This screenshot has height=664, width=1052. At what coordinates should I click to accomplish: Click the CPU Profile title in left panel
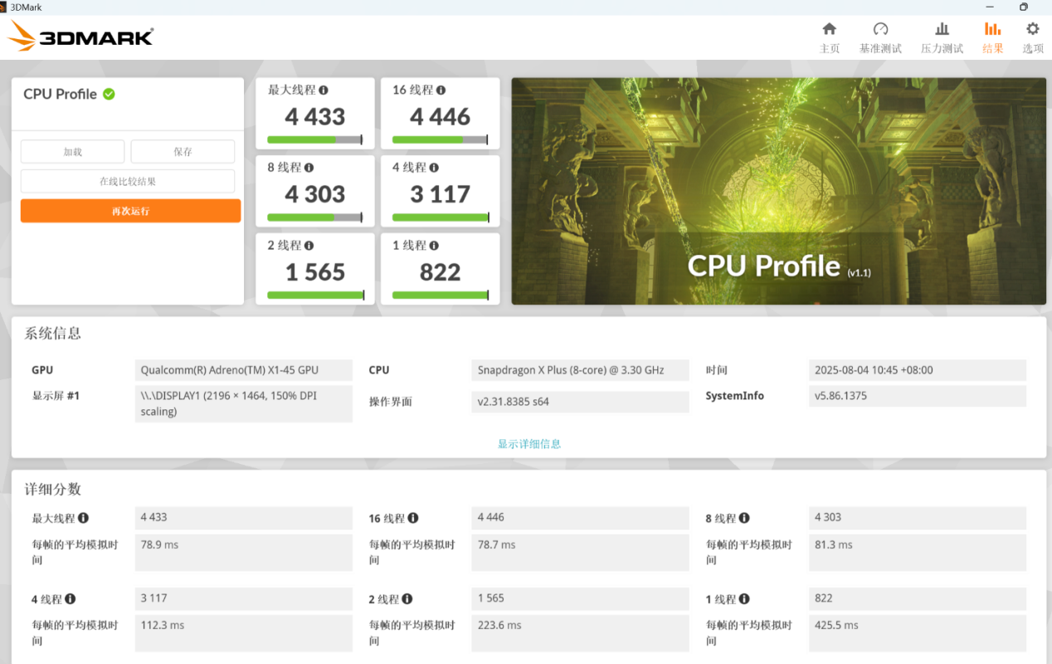(x=60, y=94)
